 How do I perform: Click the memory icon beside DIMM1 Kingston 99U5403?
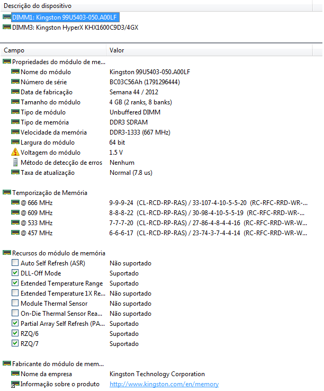tap(7, 17)
